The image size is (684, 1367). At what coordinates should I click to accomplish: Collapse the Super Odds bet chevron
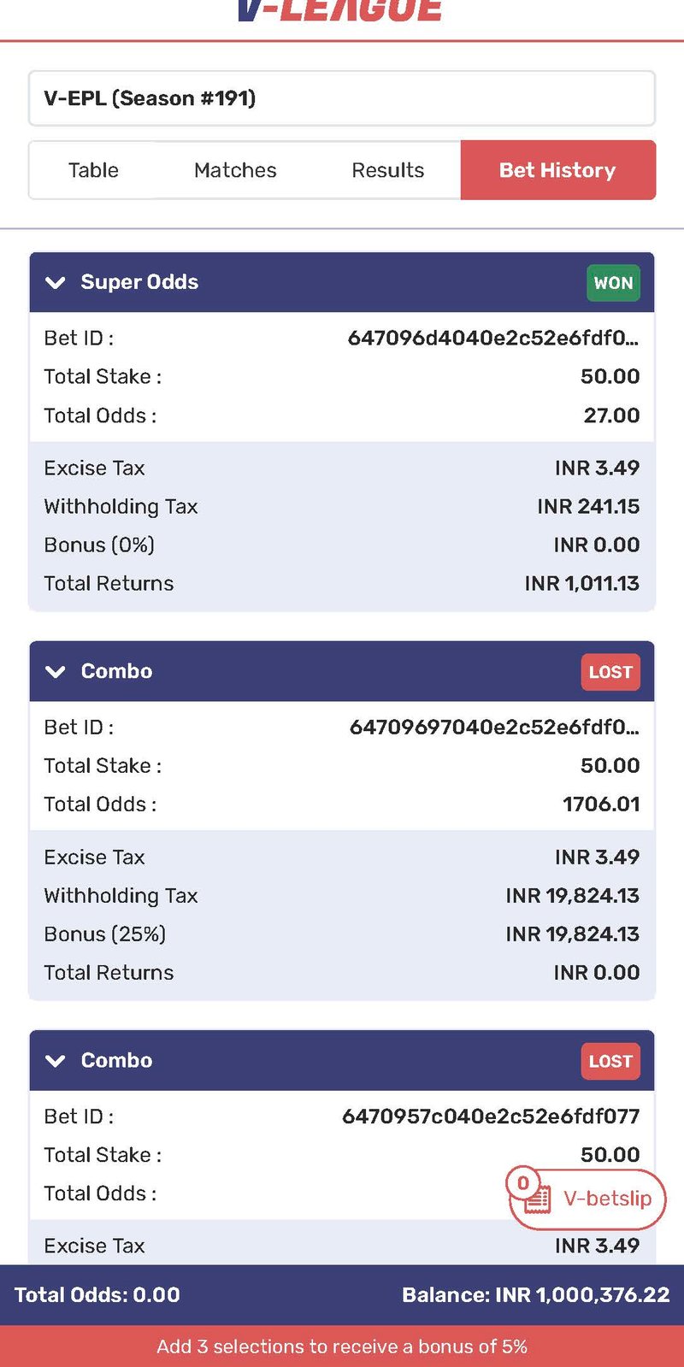[x=56, y=283]
